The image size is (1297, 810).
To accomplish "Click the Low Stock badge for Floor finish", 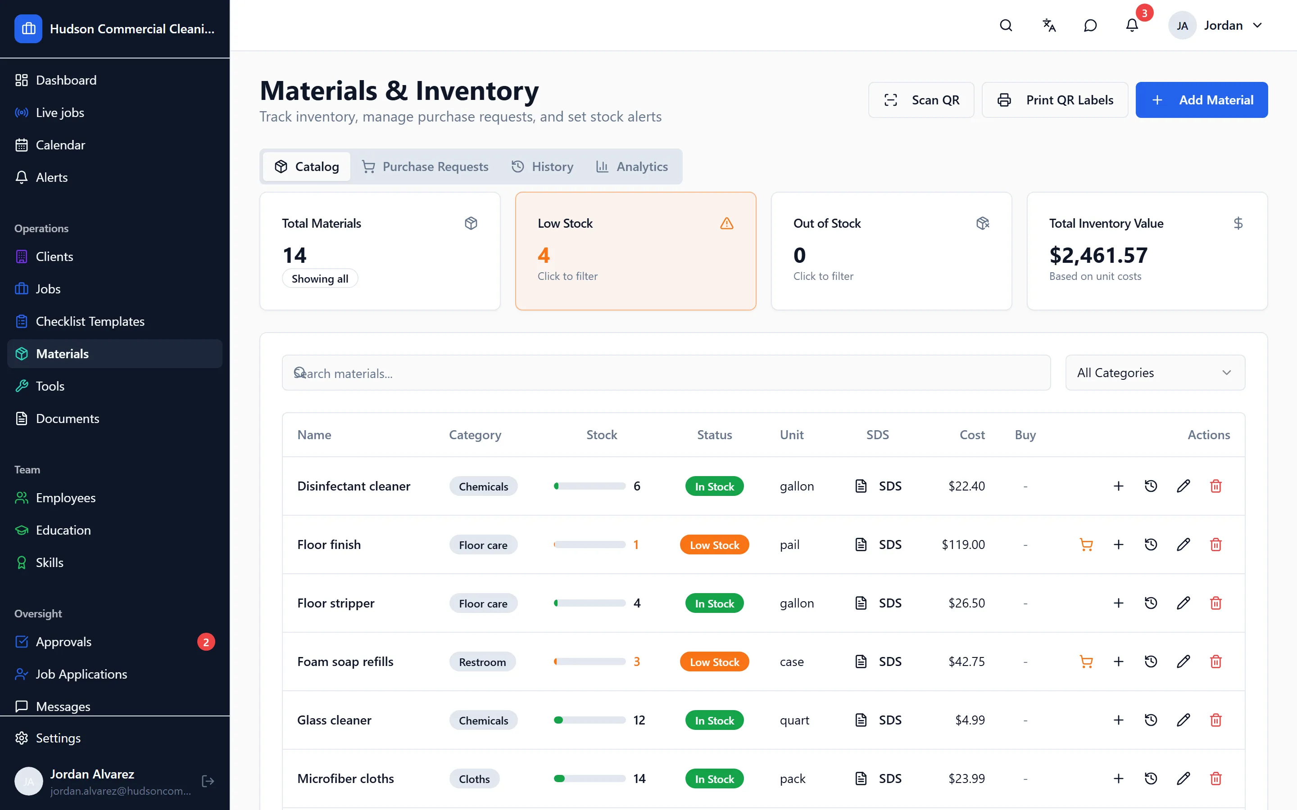I will click(x=714, y=544).
